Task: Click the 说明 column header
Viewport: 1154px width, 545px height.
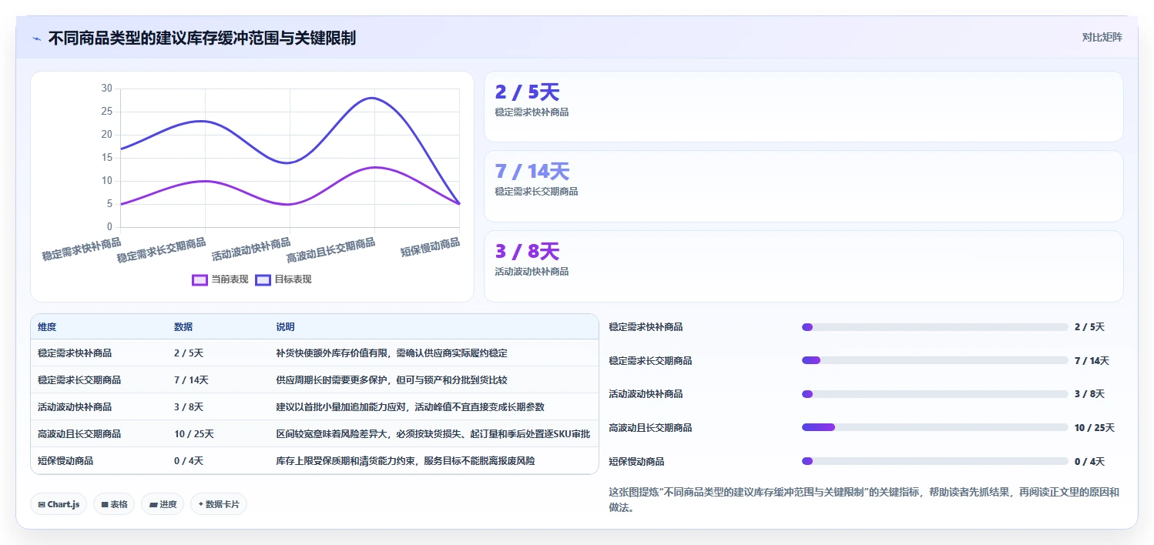Action: click(x=285, y=327)
